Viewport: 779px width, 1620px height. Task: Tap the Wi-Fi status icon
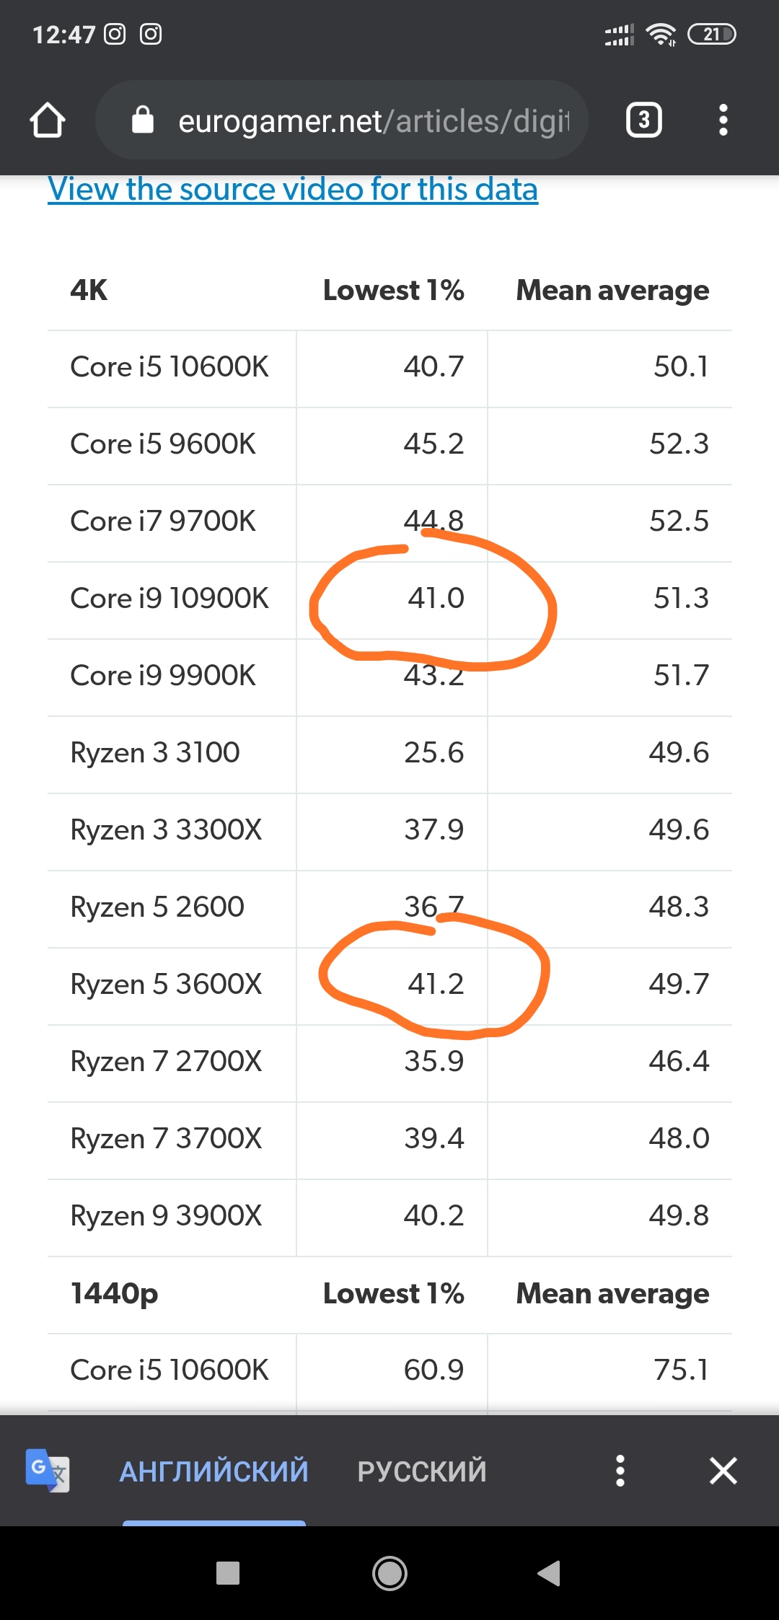point(661,34)
